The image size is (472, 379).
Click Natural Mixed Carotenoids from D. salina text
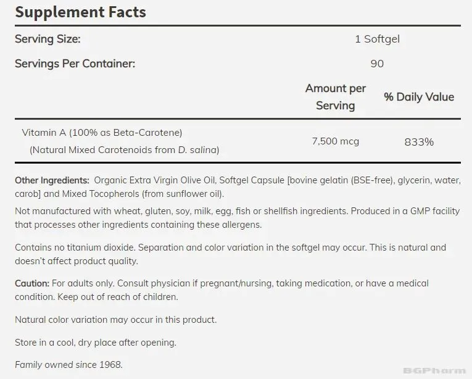point(124,150)
